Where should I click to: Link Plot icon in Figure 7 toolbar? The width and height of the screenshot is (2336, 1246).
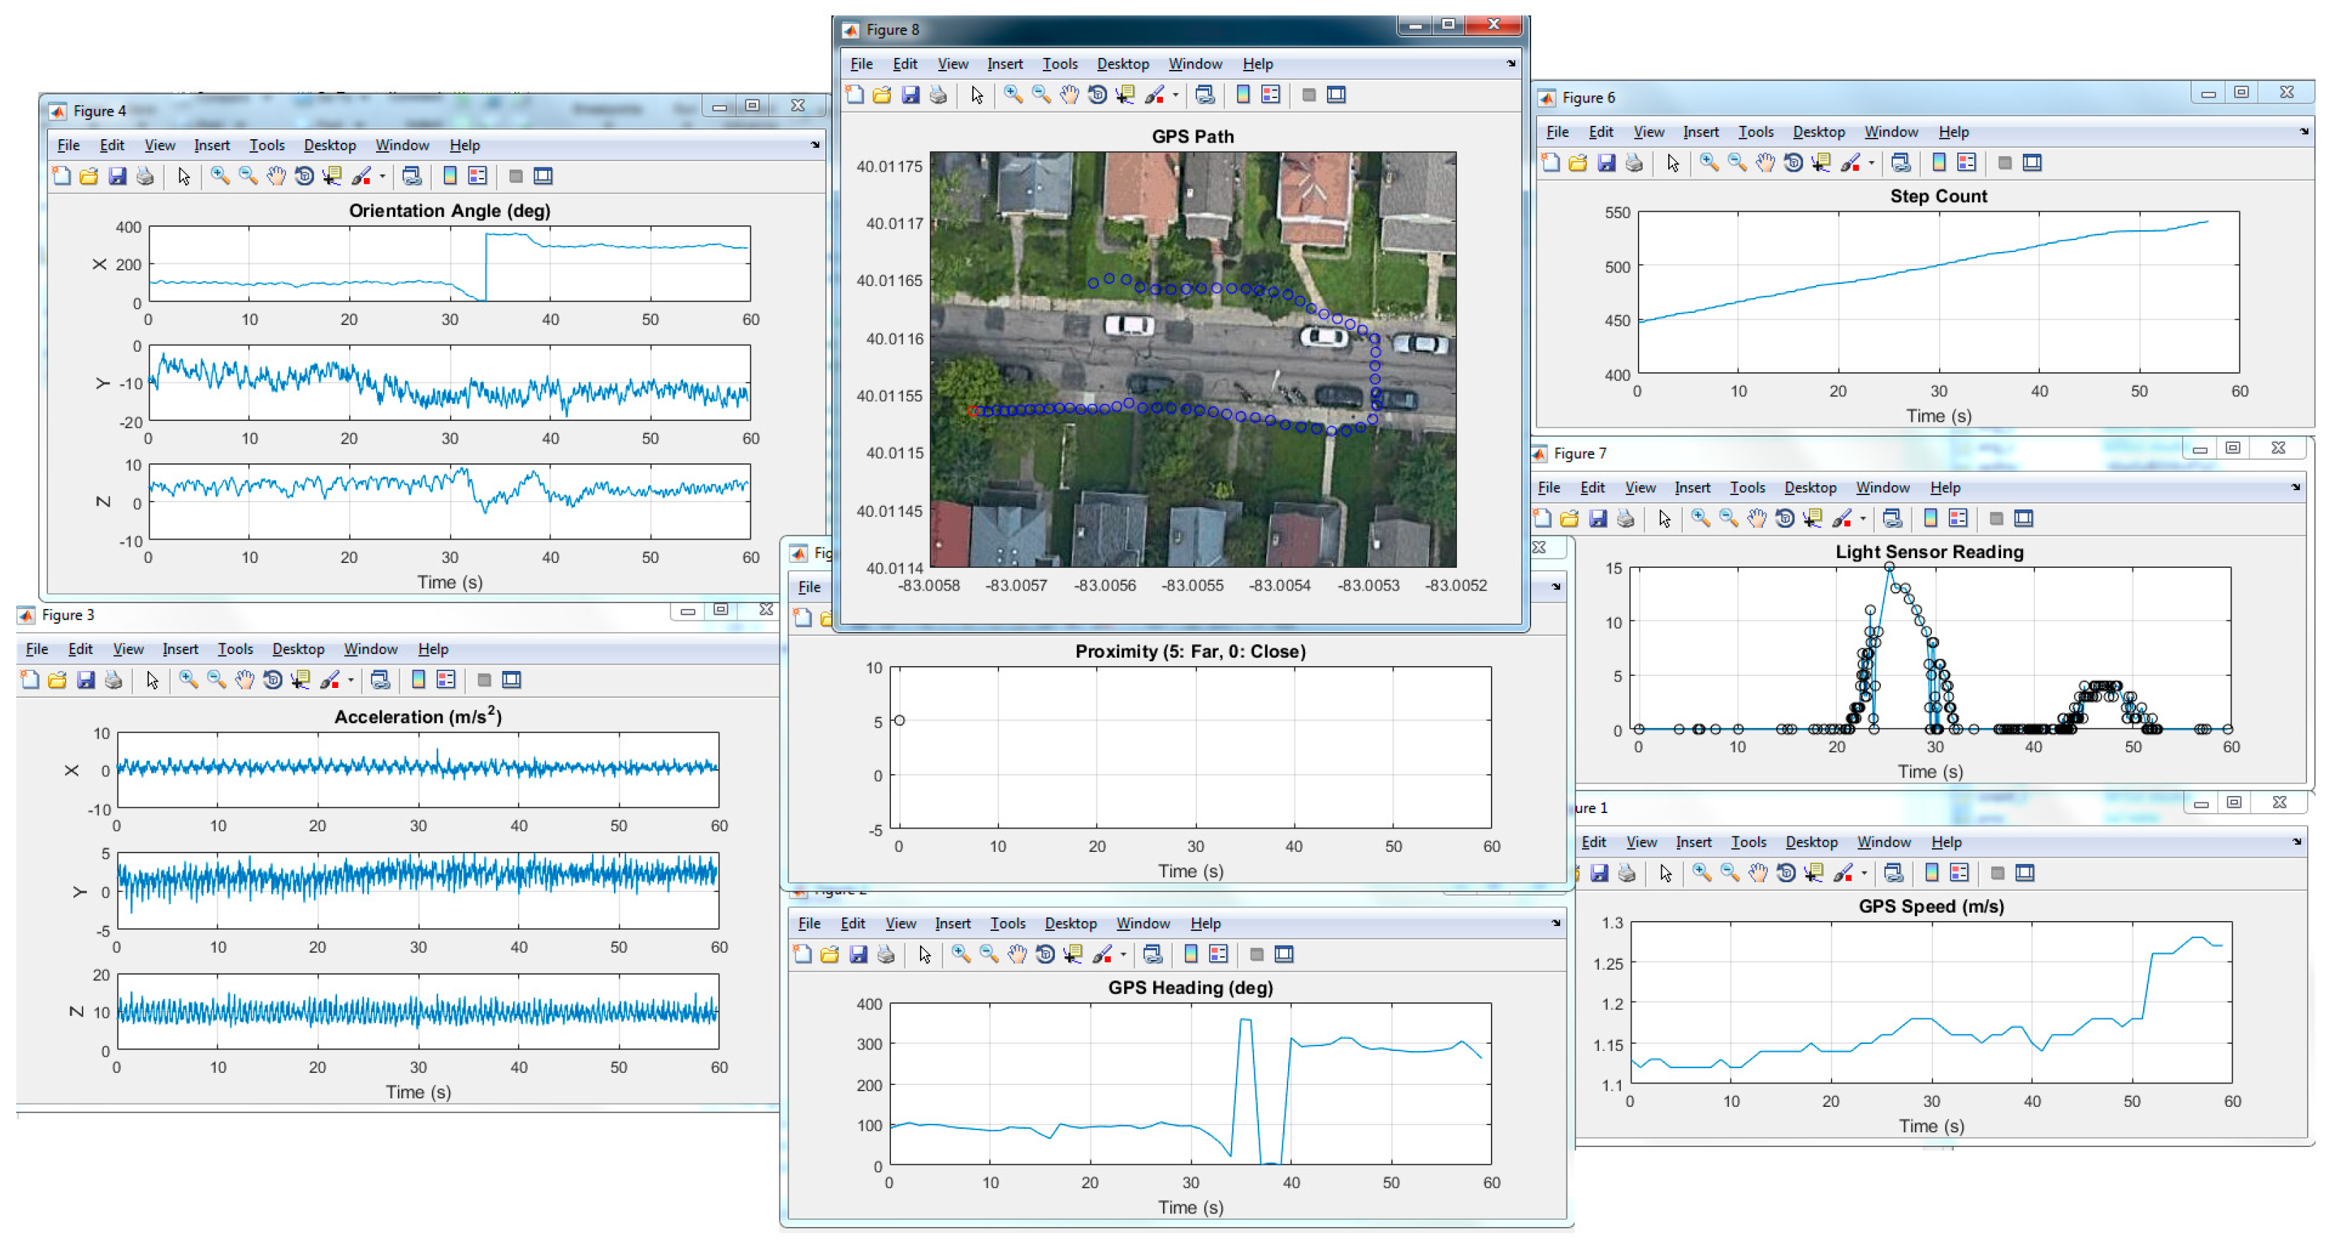(1892, 518)
